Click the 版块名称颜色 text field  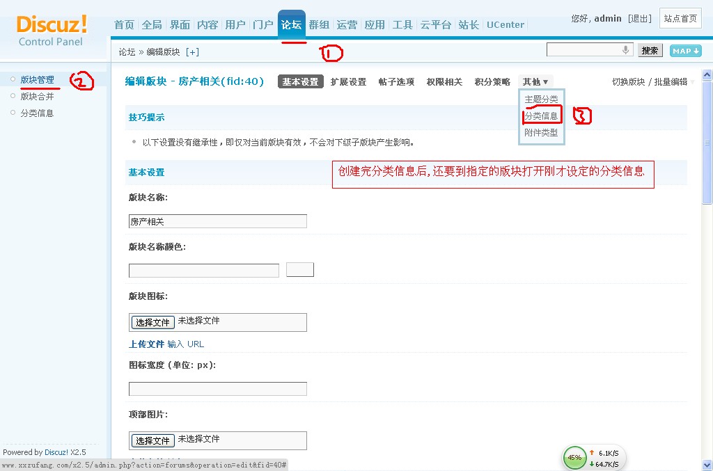tap(204, 271)
